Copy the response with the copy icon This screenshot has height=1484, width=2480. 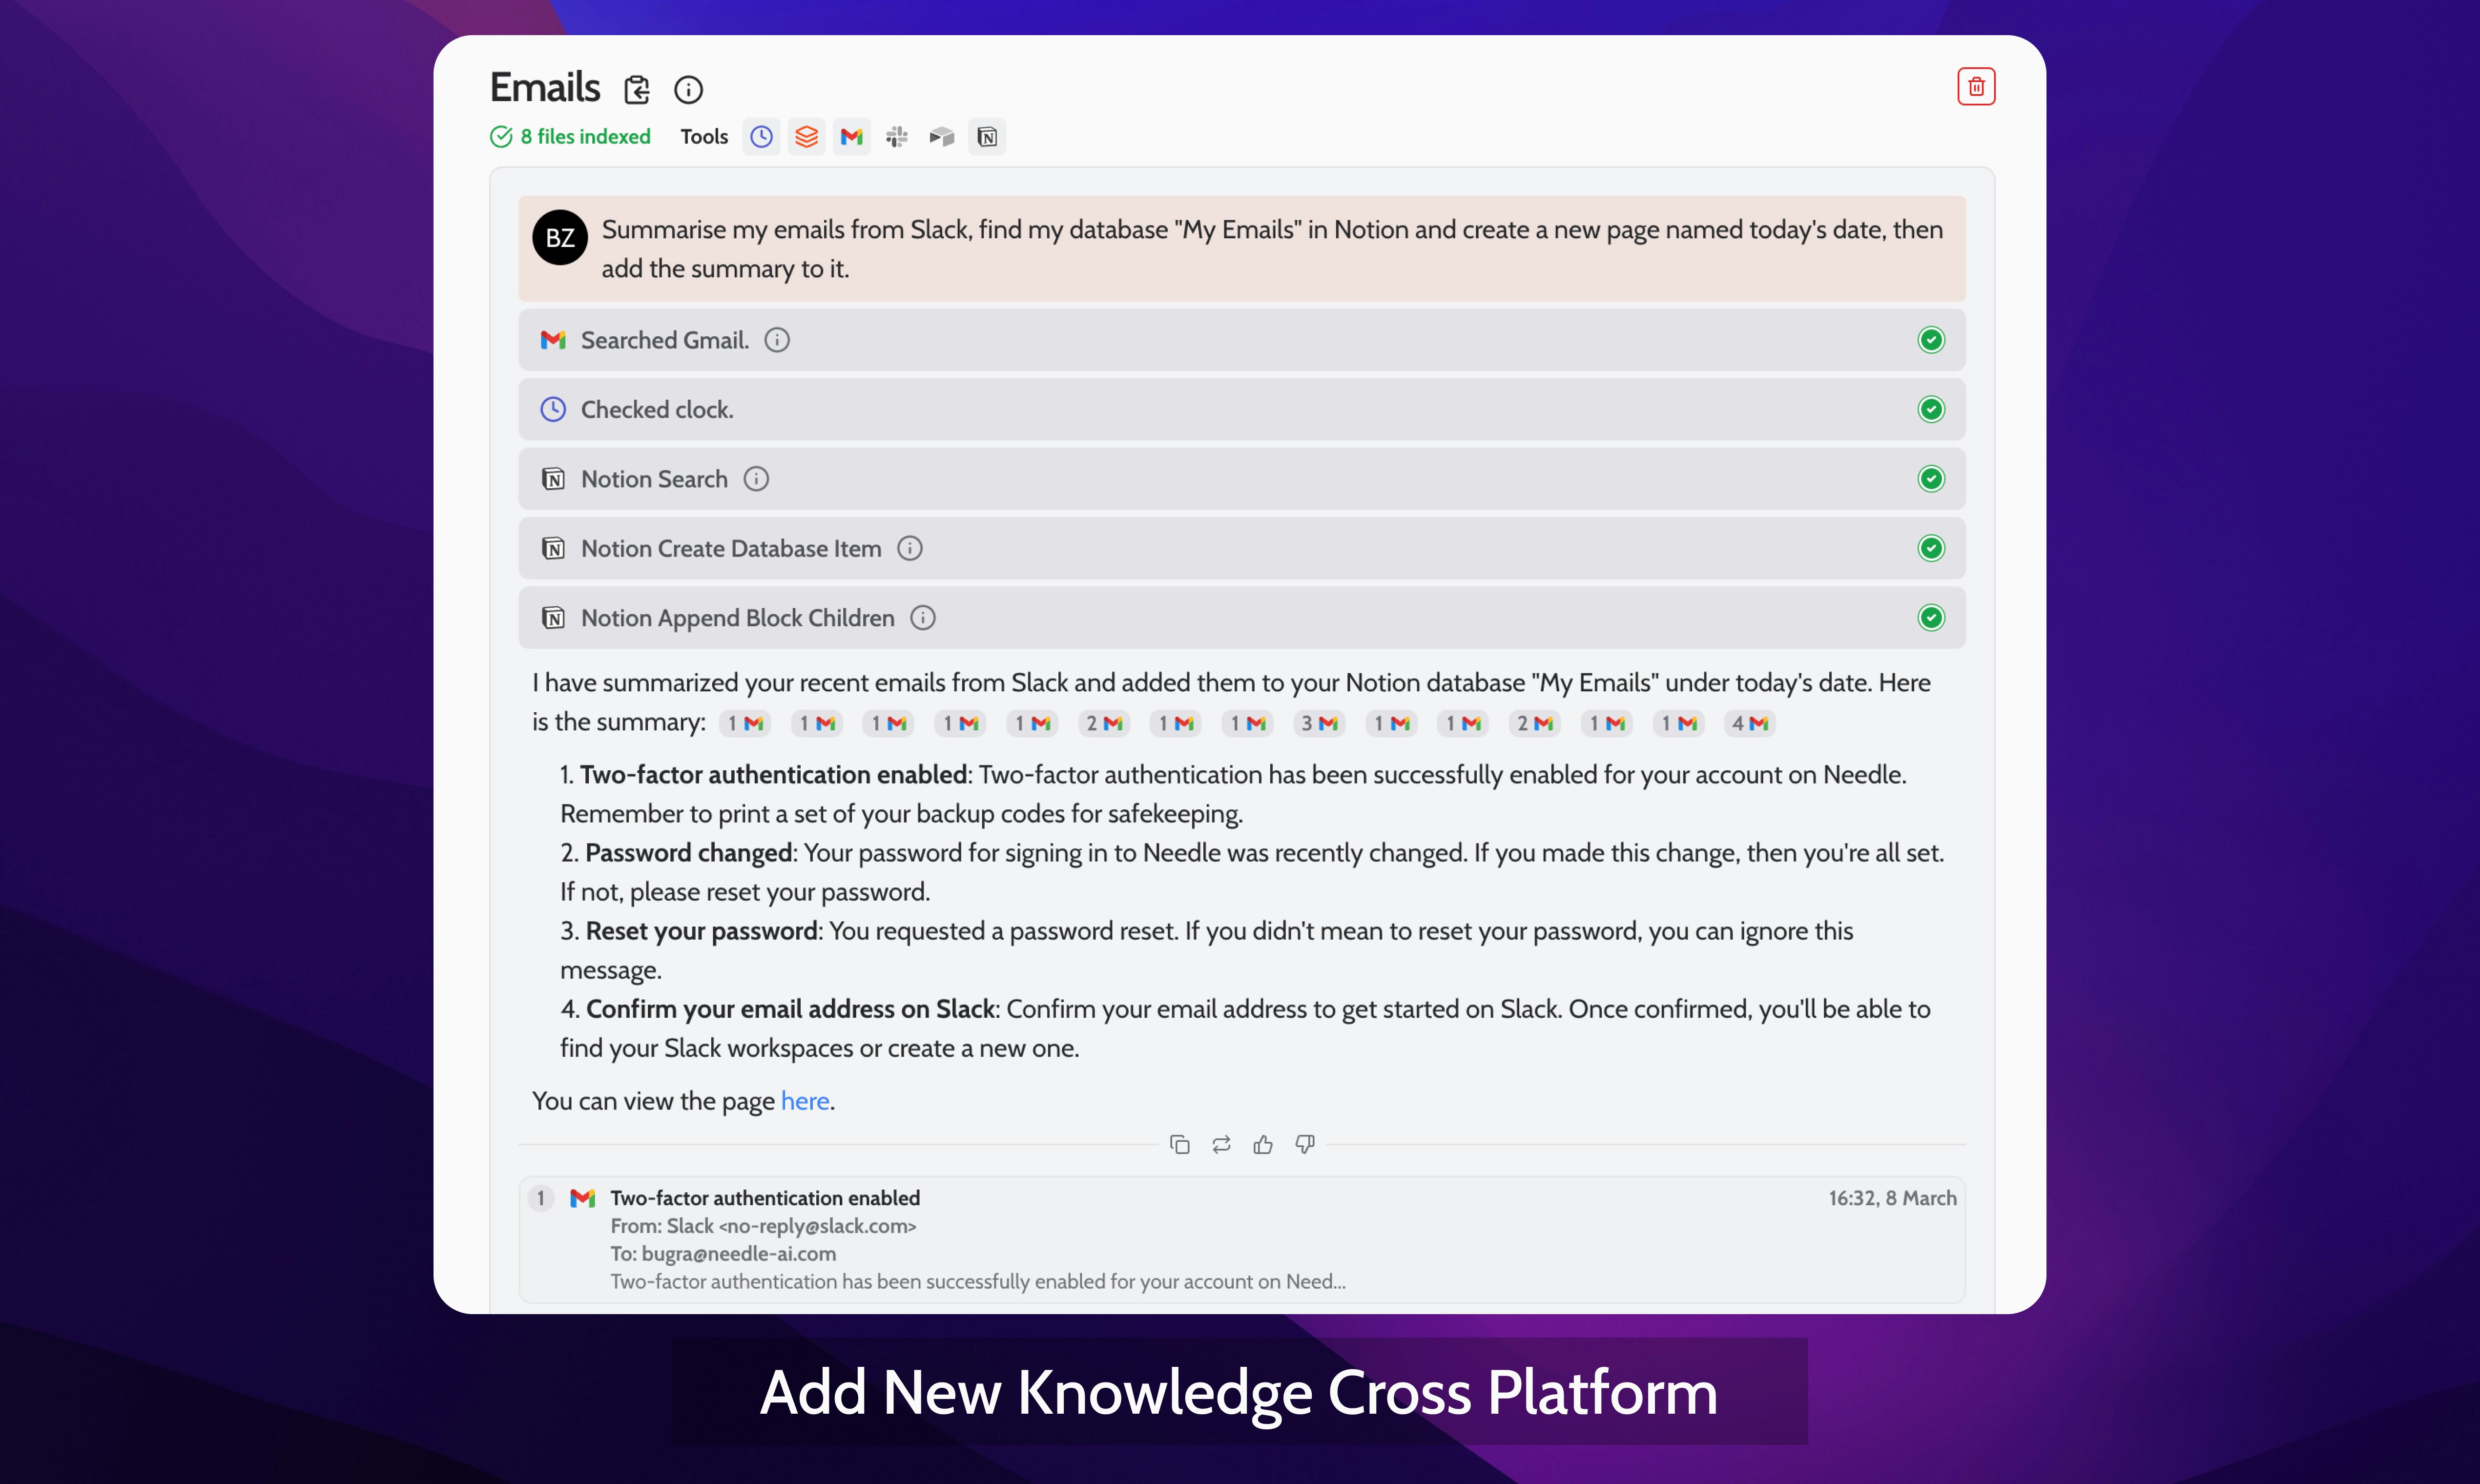pyautogui.click(x=1179, y=1144)
